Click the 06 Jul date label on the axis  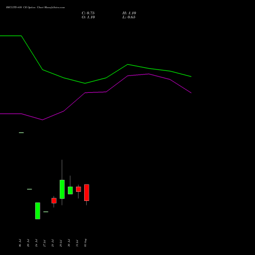20,243
